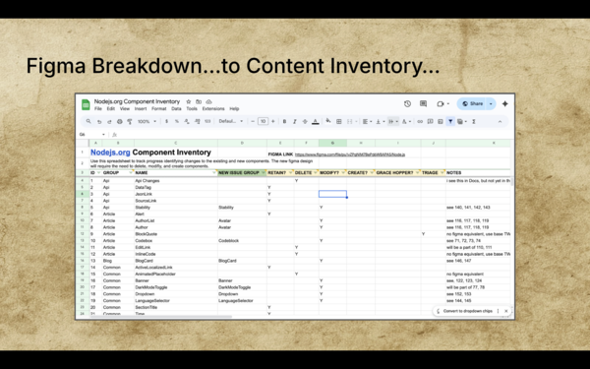Open the Google Sheets home icon
The image size is (590, 369).
pos(86,104)
